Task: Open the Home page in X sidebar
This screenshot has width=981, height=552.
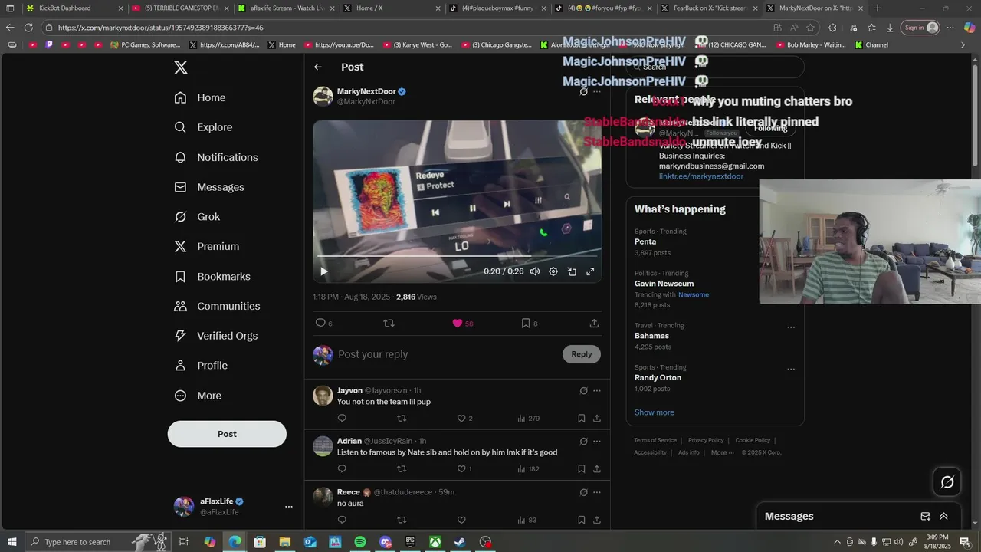Action: point(200,97)
